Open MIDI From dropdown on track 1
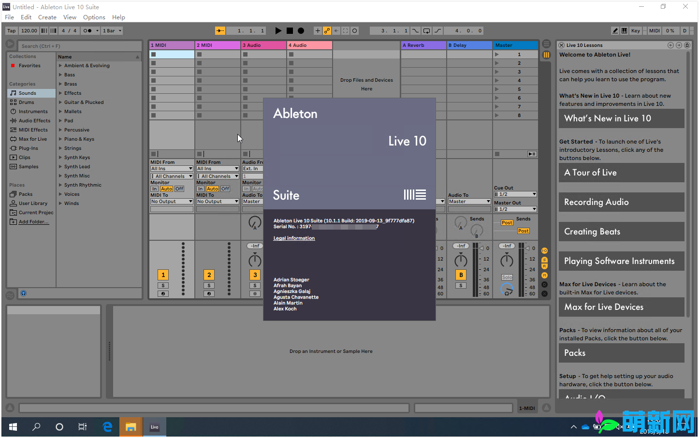Image resolution: width=699 pixels, height=438 pixels. point(172,168)
